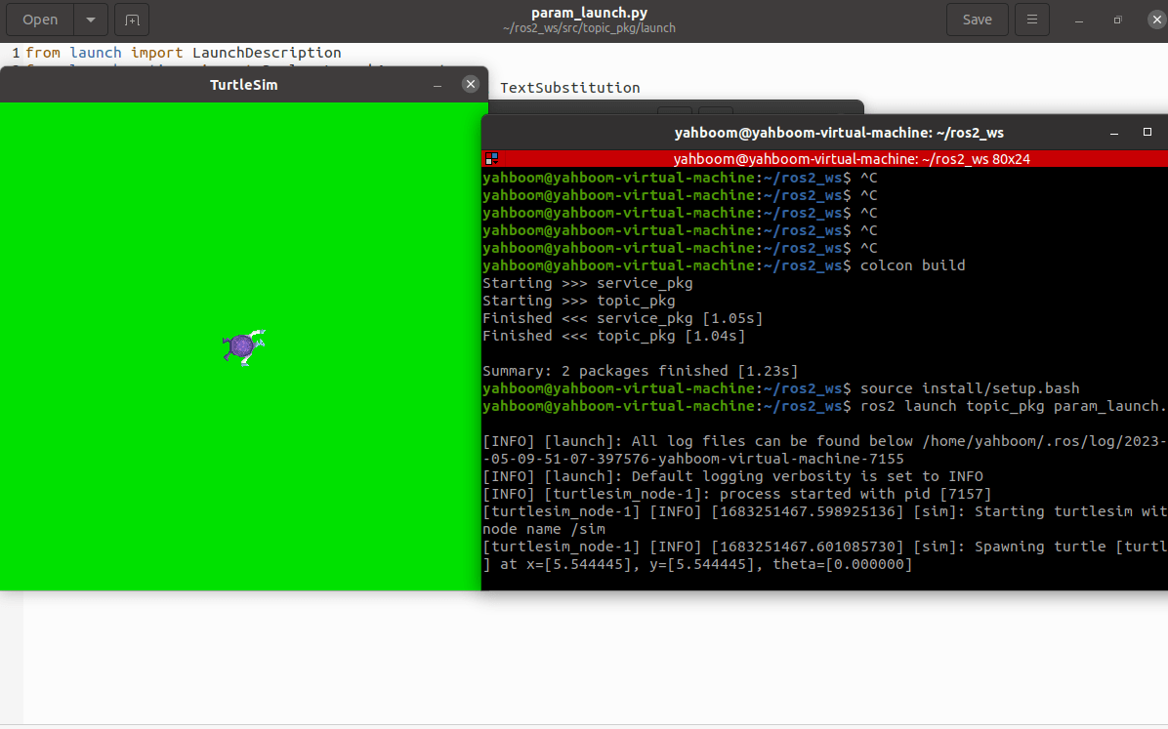This screenshot has height=729, width=1168.
Task: Click the 'colcon build' command text
Action: (x=912, y=265)
